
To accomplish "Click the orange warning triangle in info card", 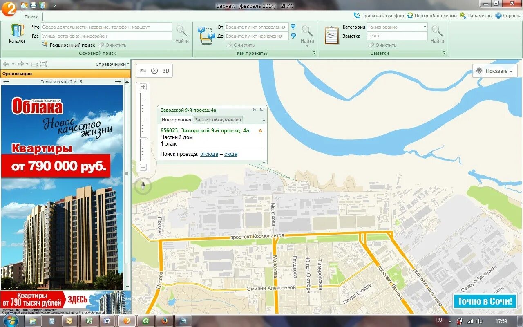I will coord(260,130).
